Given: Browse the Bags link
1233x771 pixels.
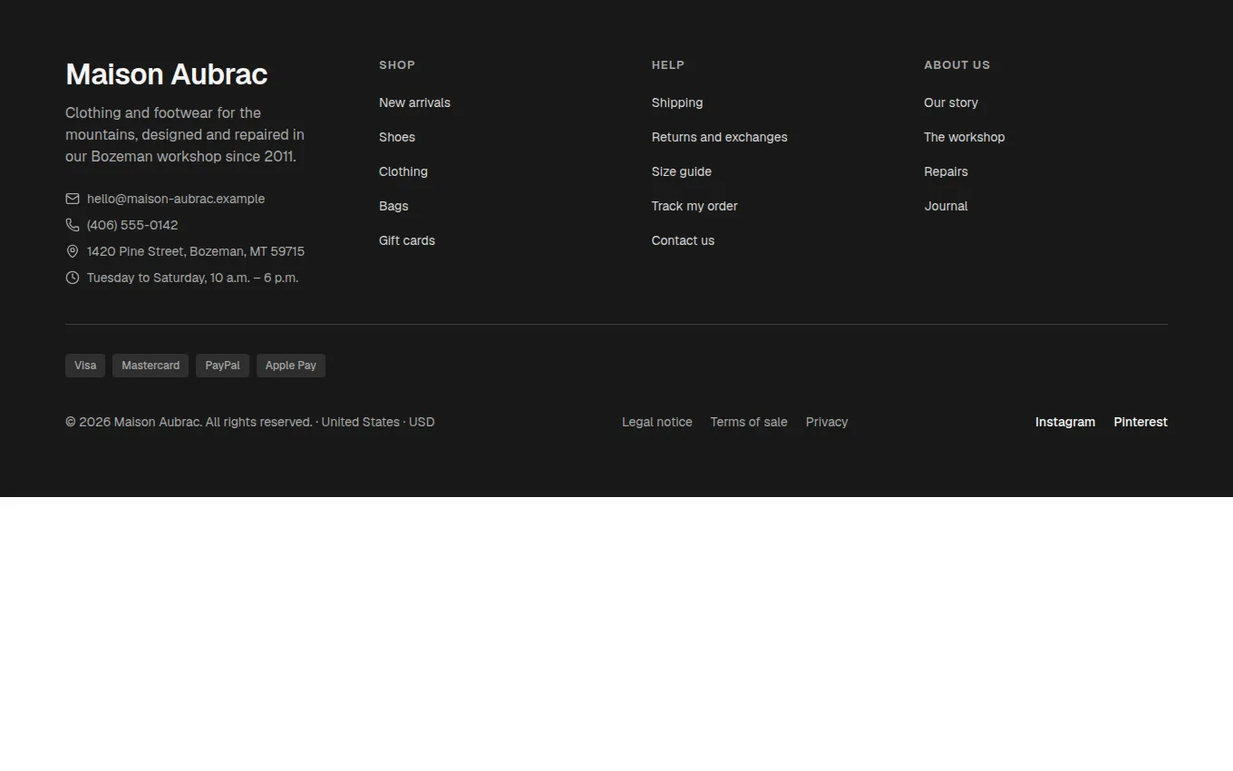Looking at the screenshot, I should tap(393, 206).
